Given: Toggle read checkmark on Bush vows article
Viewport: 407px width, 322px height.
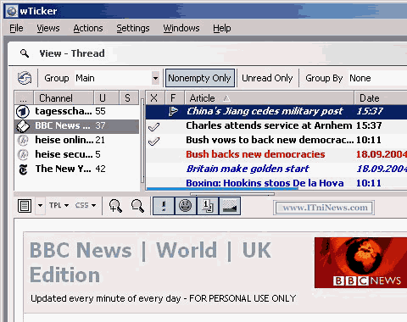Looking at the screenshot, I should pyautogui.click(x=154, y=141).
